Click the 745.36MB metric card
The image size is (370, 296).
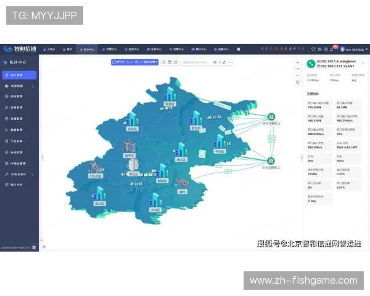click(x=319, y=105)
